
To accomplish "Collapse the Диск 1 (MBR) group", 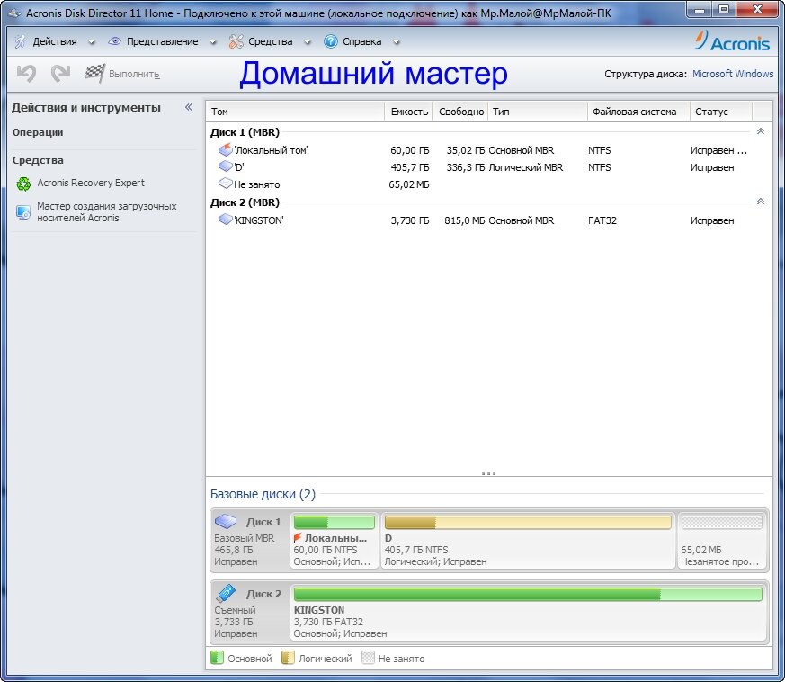I will (x=761, y=131).
